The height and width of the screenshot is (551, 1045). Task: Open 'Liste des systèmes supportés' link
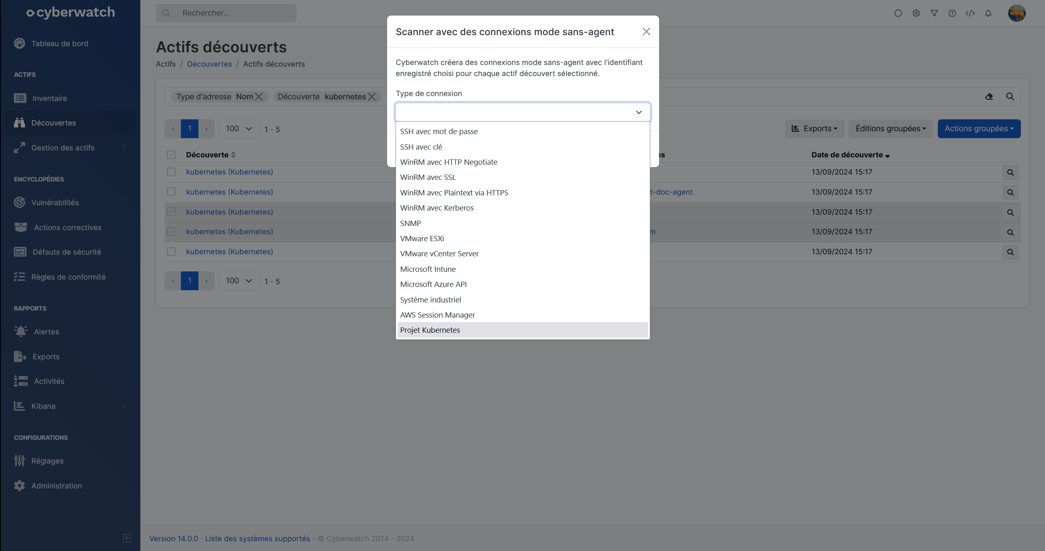tap(257, 538)
